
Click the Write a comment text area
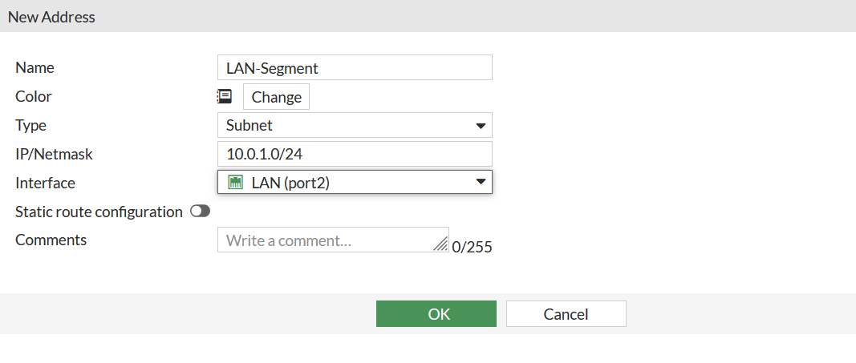coord(333,240)
